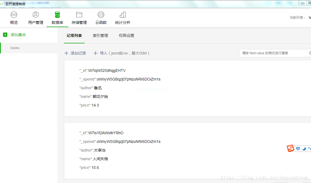Switch to the 记录列表 tab
The height and width of the screenshot is (183, 311).
[74, 36]
